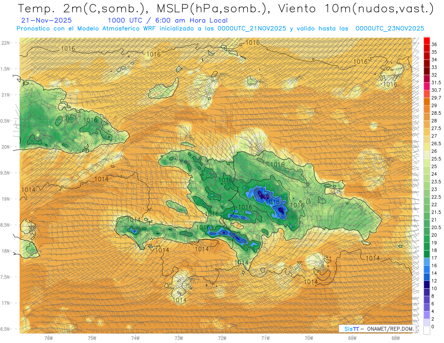Click the "19N" latitude axis label
Screen dimensions: 444x343
[x=6, y=199]
